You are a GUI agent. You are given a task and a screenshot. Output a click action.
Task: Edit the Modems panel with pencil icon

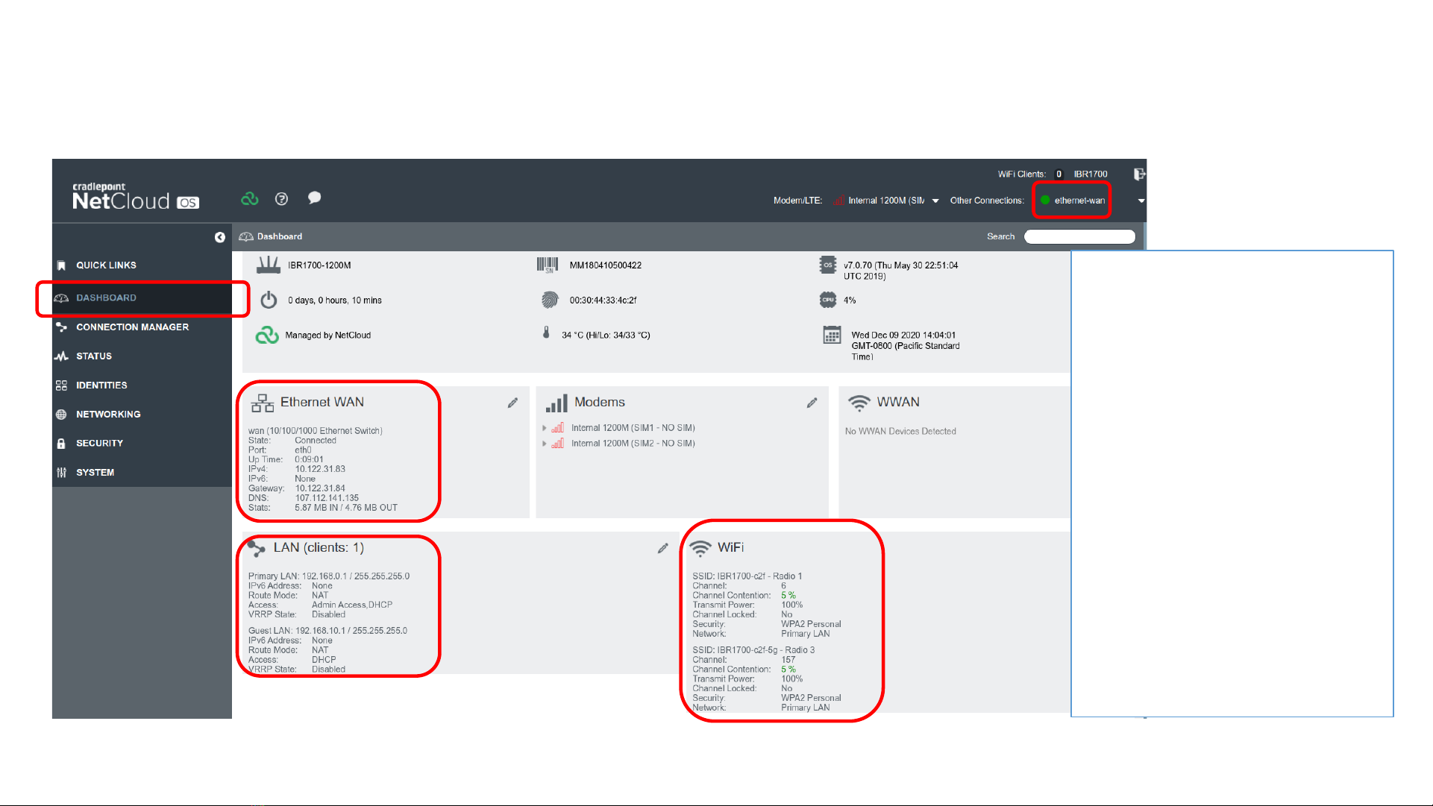812,403
